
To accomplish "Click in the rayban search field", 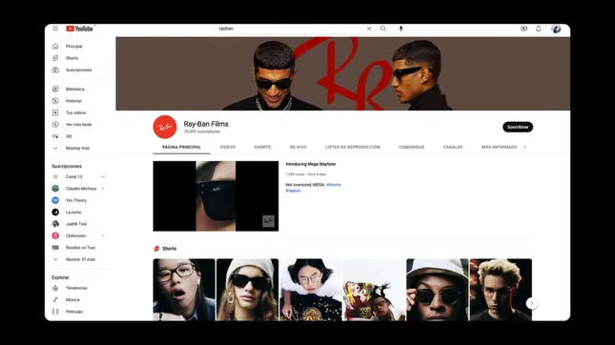I will 290,29.
